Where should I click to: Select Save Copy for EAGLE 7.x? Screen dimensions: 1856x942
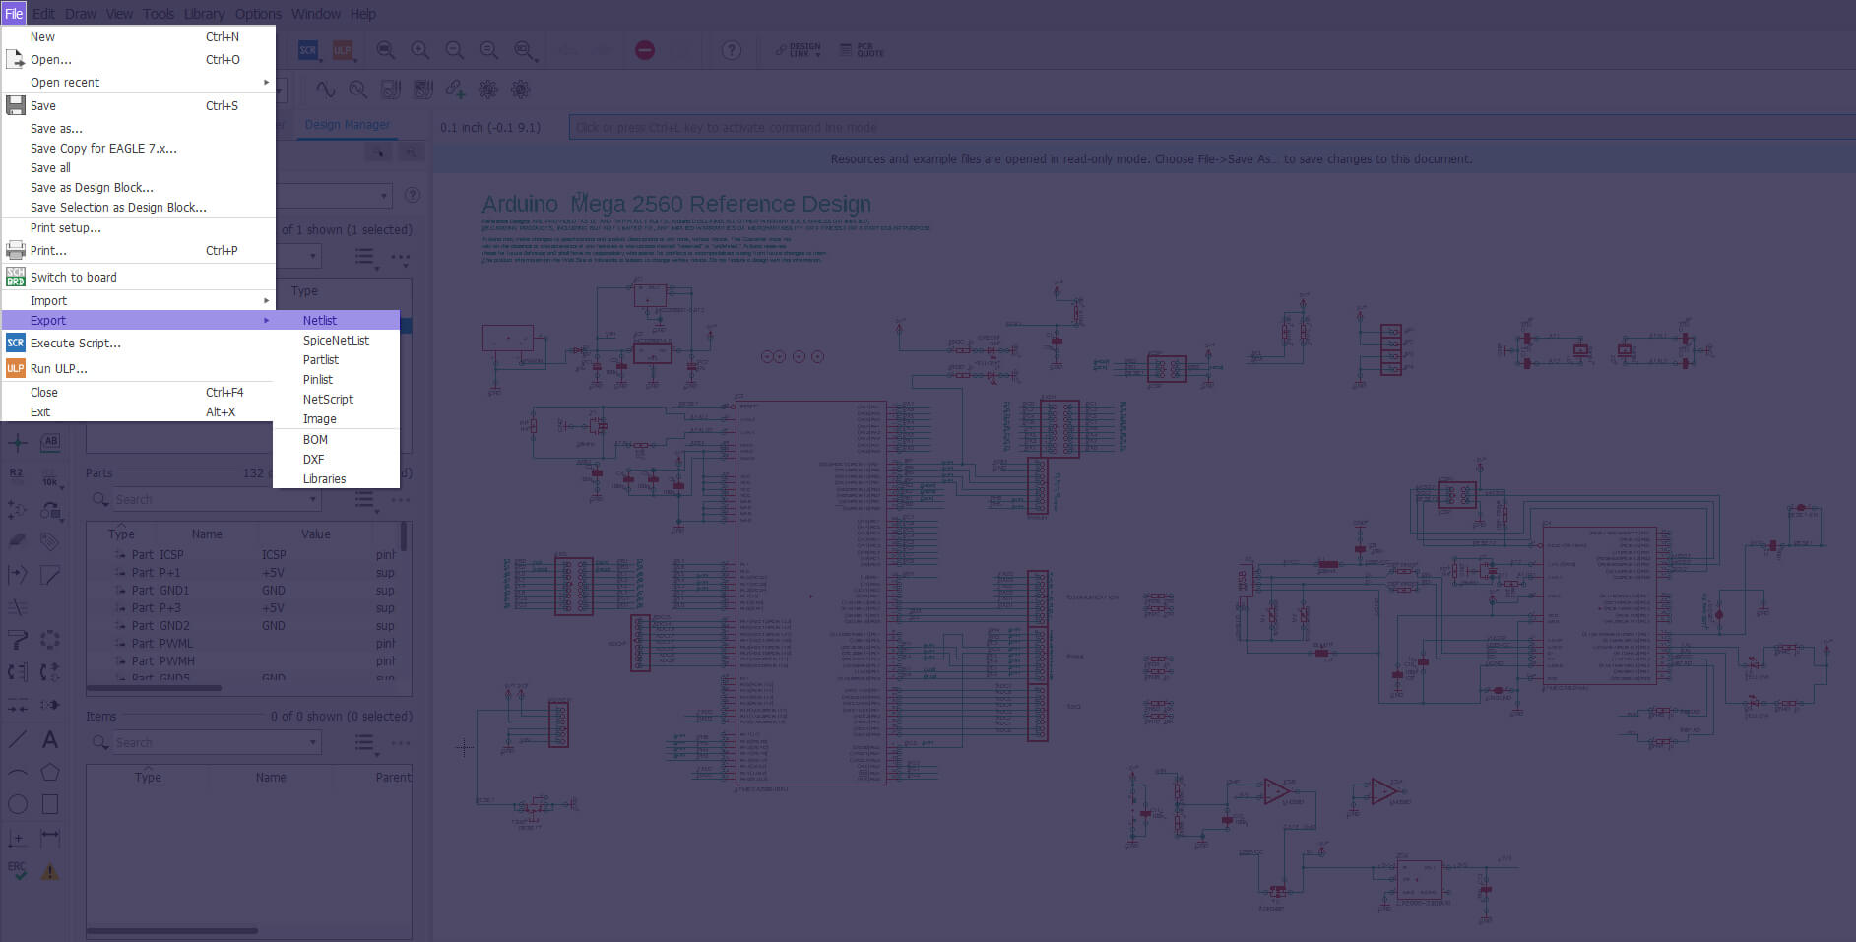(x=138, y=148)
